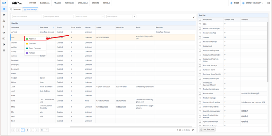
Task: Check the CEO role checkbox
Action: (x=200, y=24)
